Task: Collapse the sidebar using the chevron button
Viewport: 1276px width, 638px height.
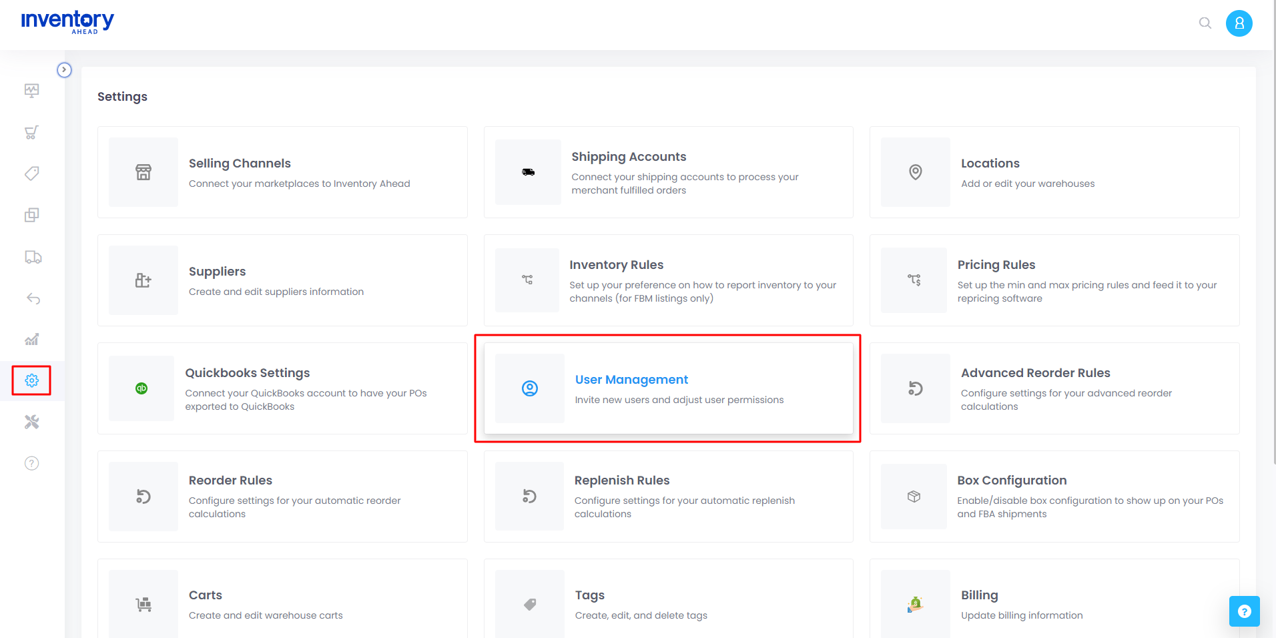Action: [64, 69]
